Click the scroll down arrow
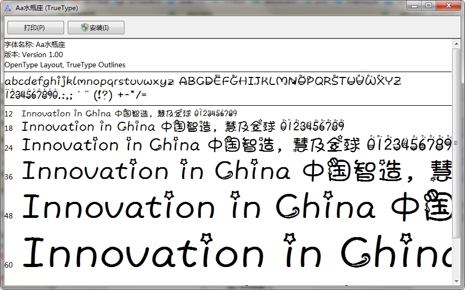Viewport: 465px width, 290px height. click(456, 281)
